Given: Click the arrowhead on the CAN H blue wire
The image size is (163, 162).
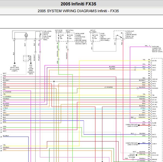Looking at the screenshot, I should point(139,144).
